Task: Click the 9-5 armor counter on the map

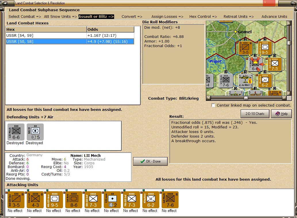Action: 265,48
